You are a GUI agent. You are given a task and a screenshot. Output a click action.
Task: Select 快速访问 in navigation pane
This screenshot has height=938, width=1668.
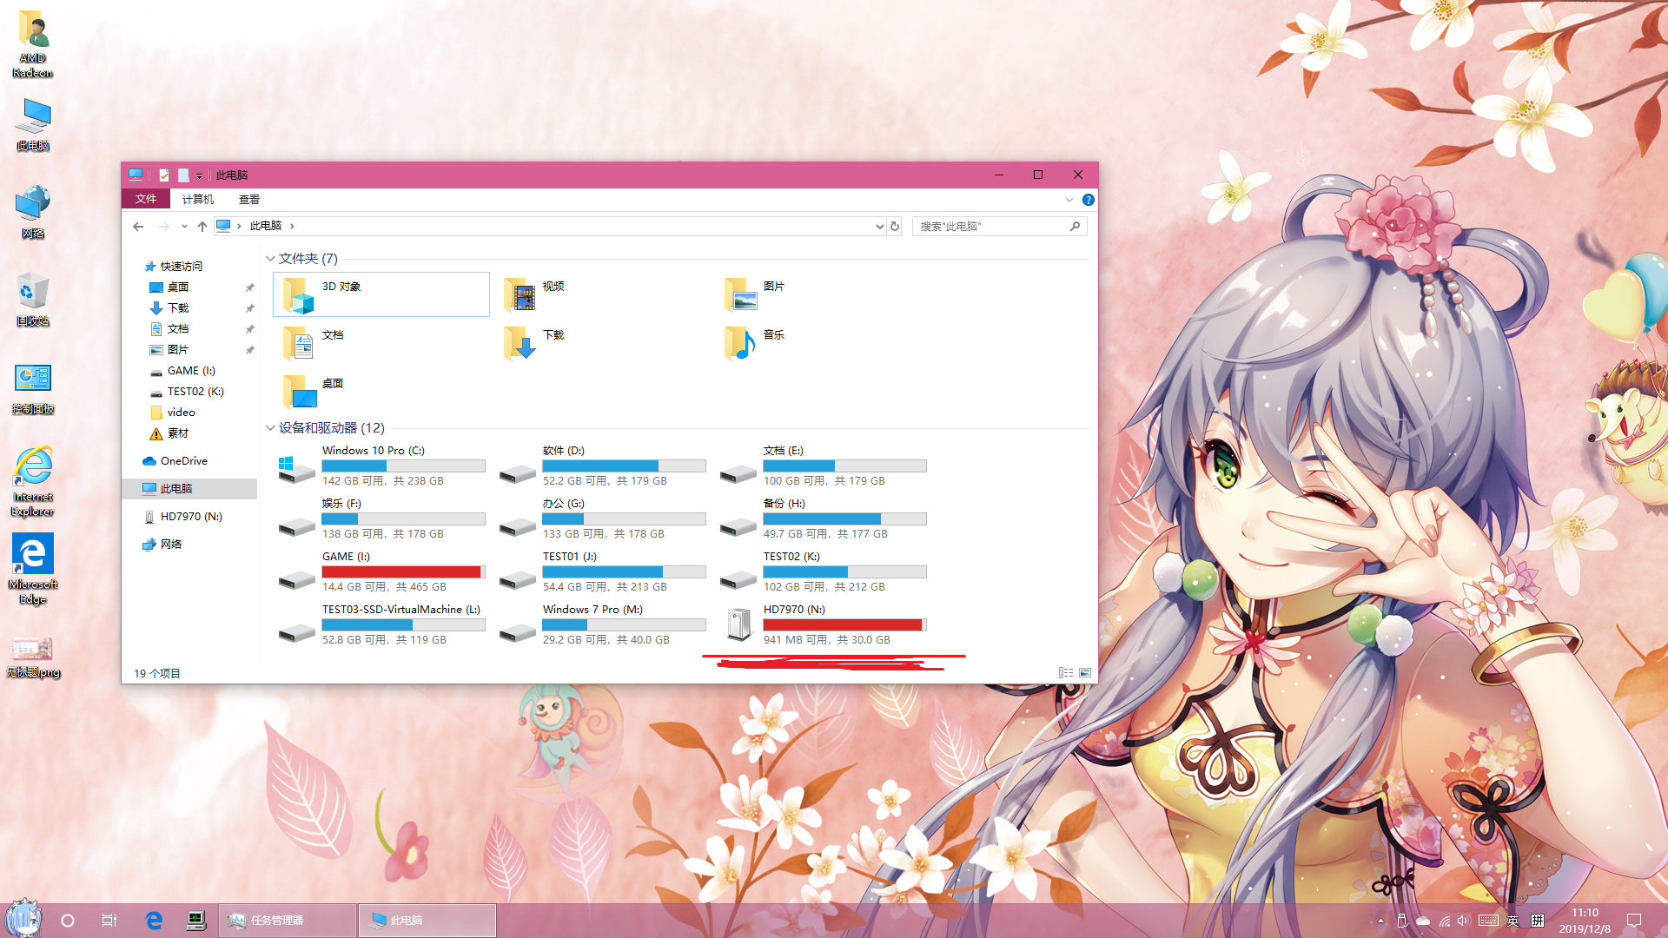pos(182,266)
